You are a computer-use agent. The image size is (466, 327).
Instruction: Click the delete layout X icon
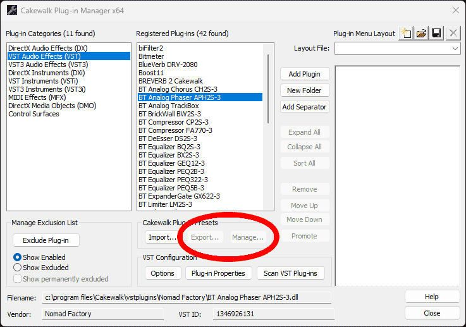(x=453, y=34)
